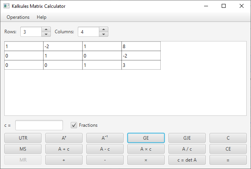Screen dimensions: 251x169
Task: Select first cell of row 2 containing 0
Action: pyautogui.click(x=24, y=56)
